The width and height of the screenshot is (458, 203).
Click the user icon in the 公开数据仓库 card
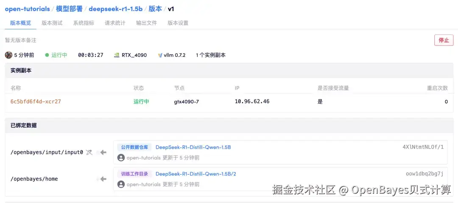tap(121, 158)
